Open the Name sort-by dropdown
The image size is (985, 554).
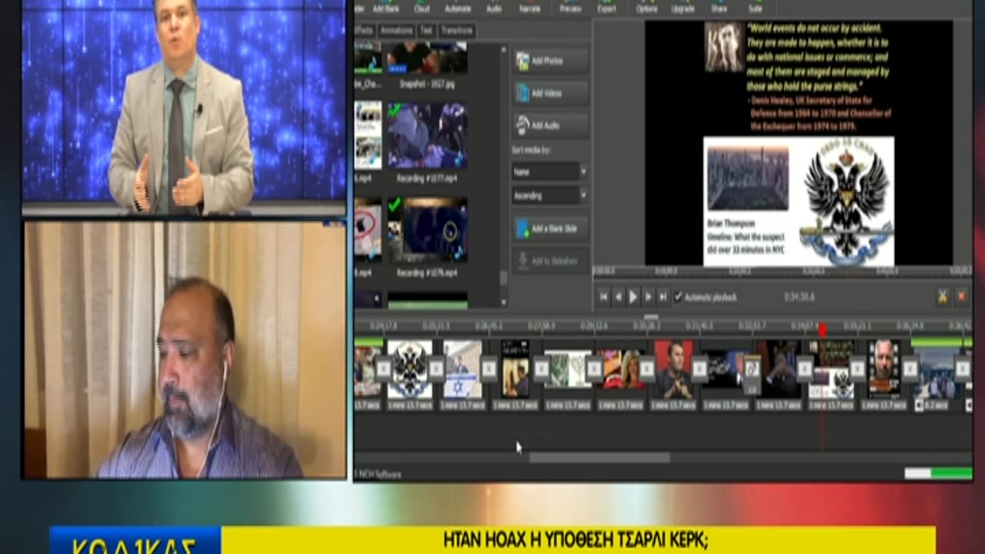(x=549, y=172)
